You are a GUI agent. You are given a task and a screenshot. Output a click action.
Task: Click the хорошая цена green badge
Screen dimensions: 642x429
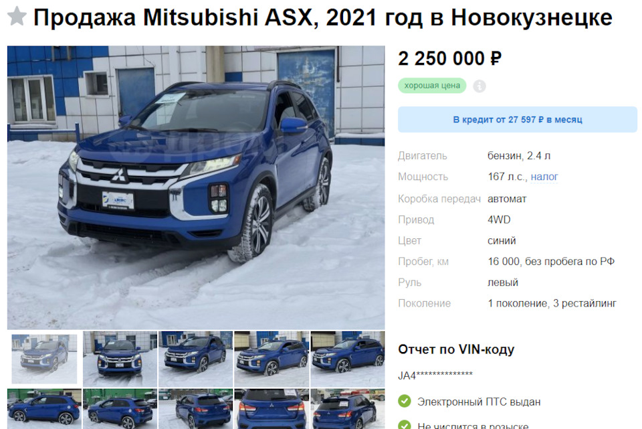432,86
